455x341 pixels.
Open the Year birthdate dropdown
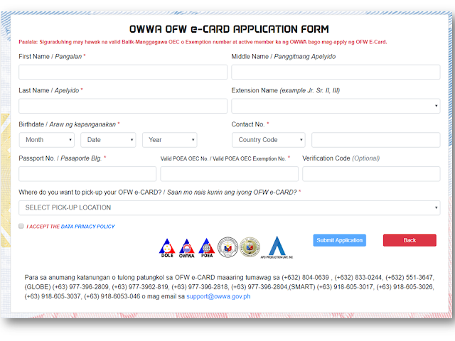[x=170, y=140]
